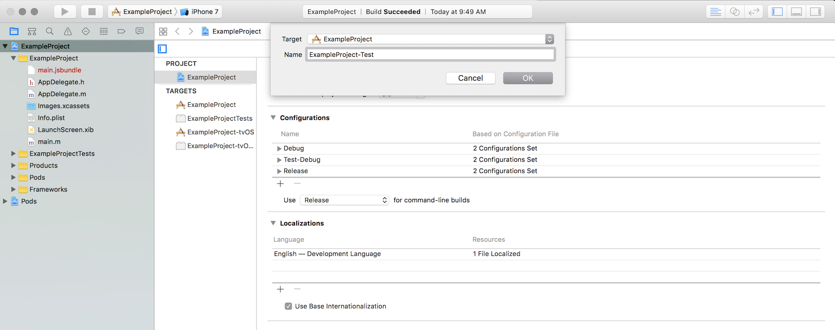Click OK in the dialog
The height and width of the screenshot is (330, 835).
528,78
